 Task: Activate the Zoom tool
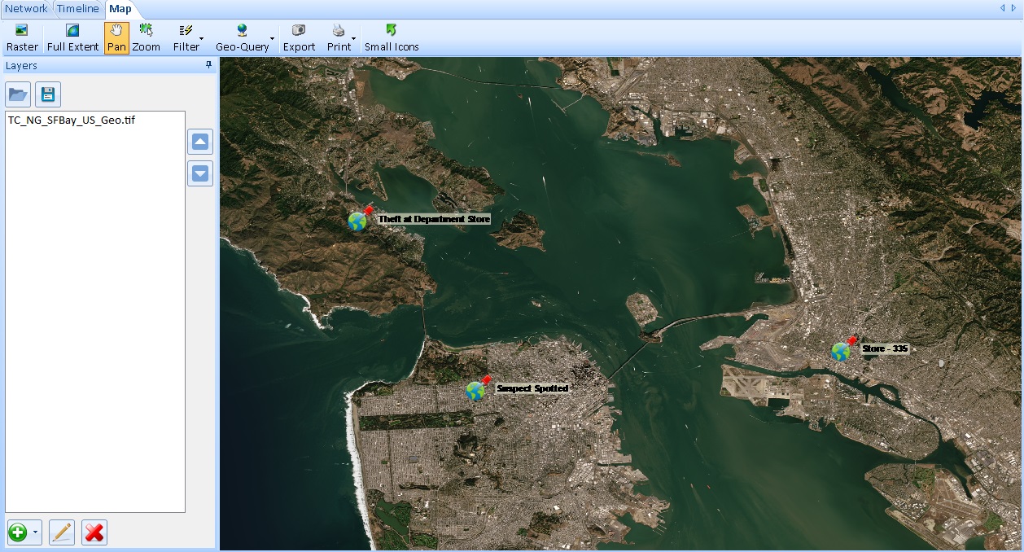[147, 34]
